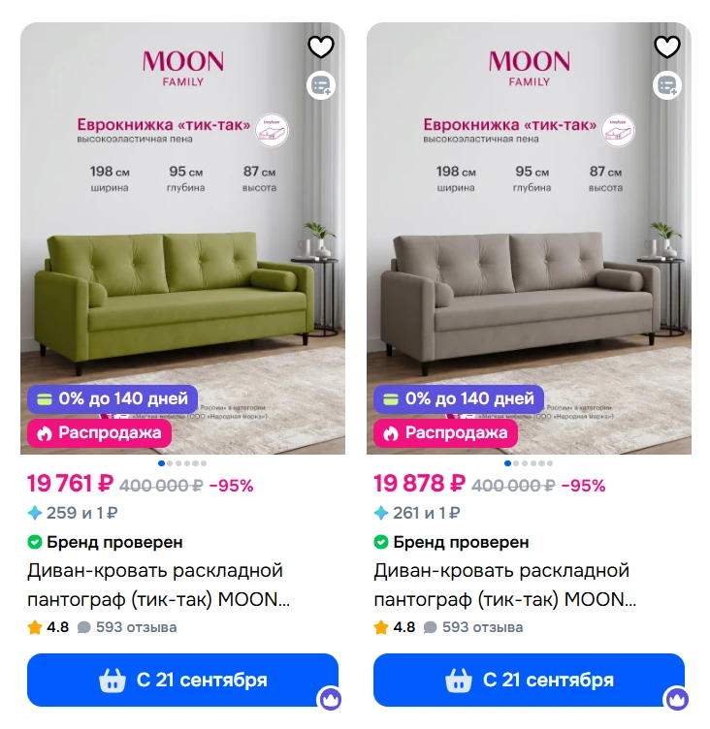Open the gray sofa product title link
Screen dimensions: 710x729
(504, 585)
